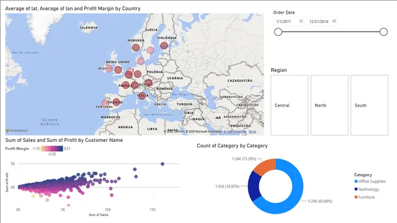Click the 'Category' legend heading
This screenshot has height=223, width=397.
pos(363,175)
